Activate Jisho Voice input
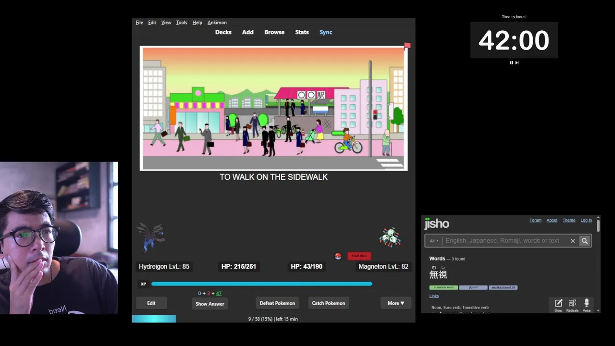This screenshot has width=615, height=346. coord(587,305)
